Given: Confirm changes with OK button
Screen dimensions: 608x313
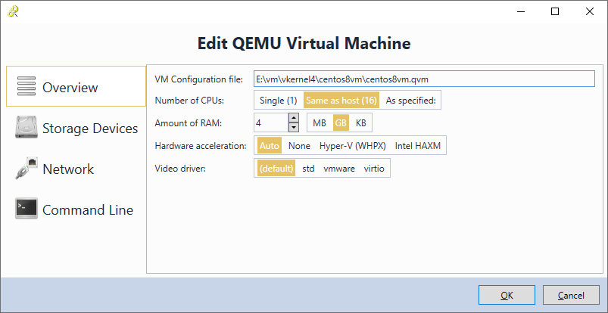Looking at the screenshot, I should click(507, 295).
